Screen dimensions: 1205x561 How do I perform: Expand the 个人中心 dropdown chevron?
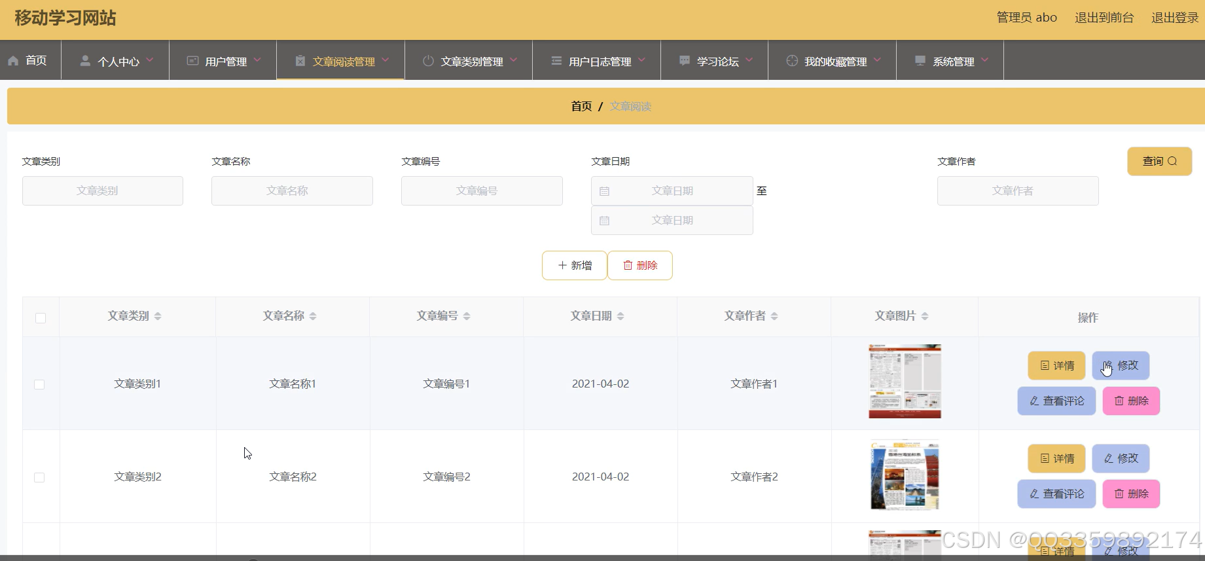tap(150, 60)
